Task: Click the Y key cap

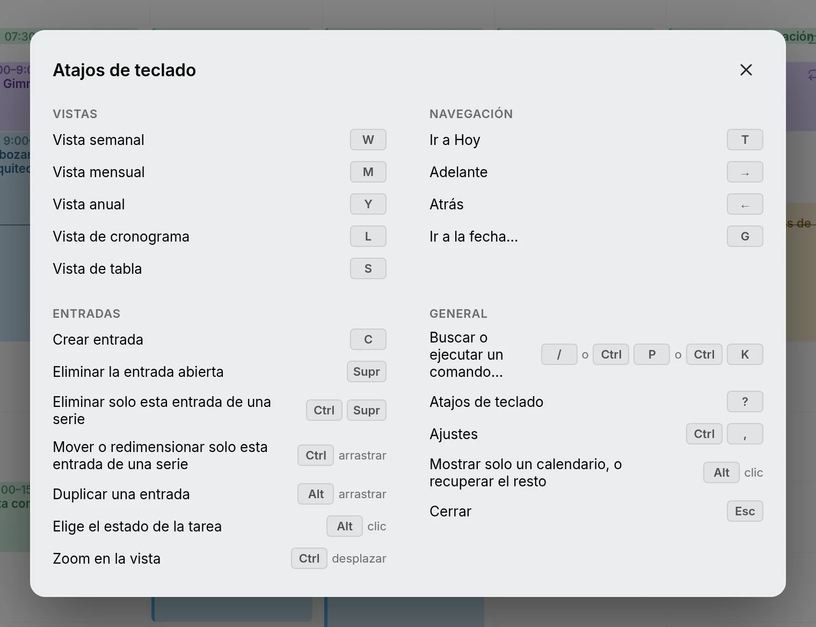Action: (368, 204)
